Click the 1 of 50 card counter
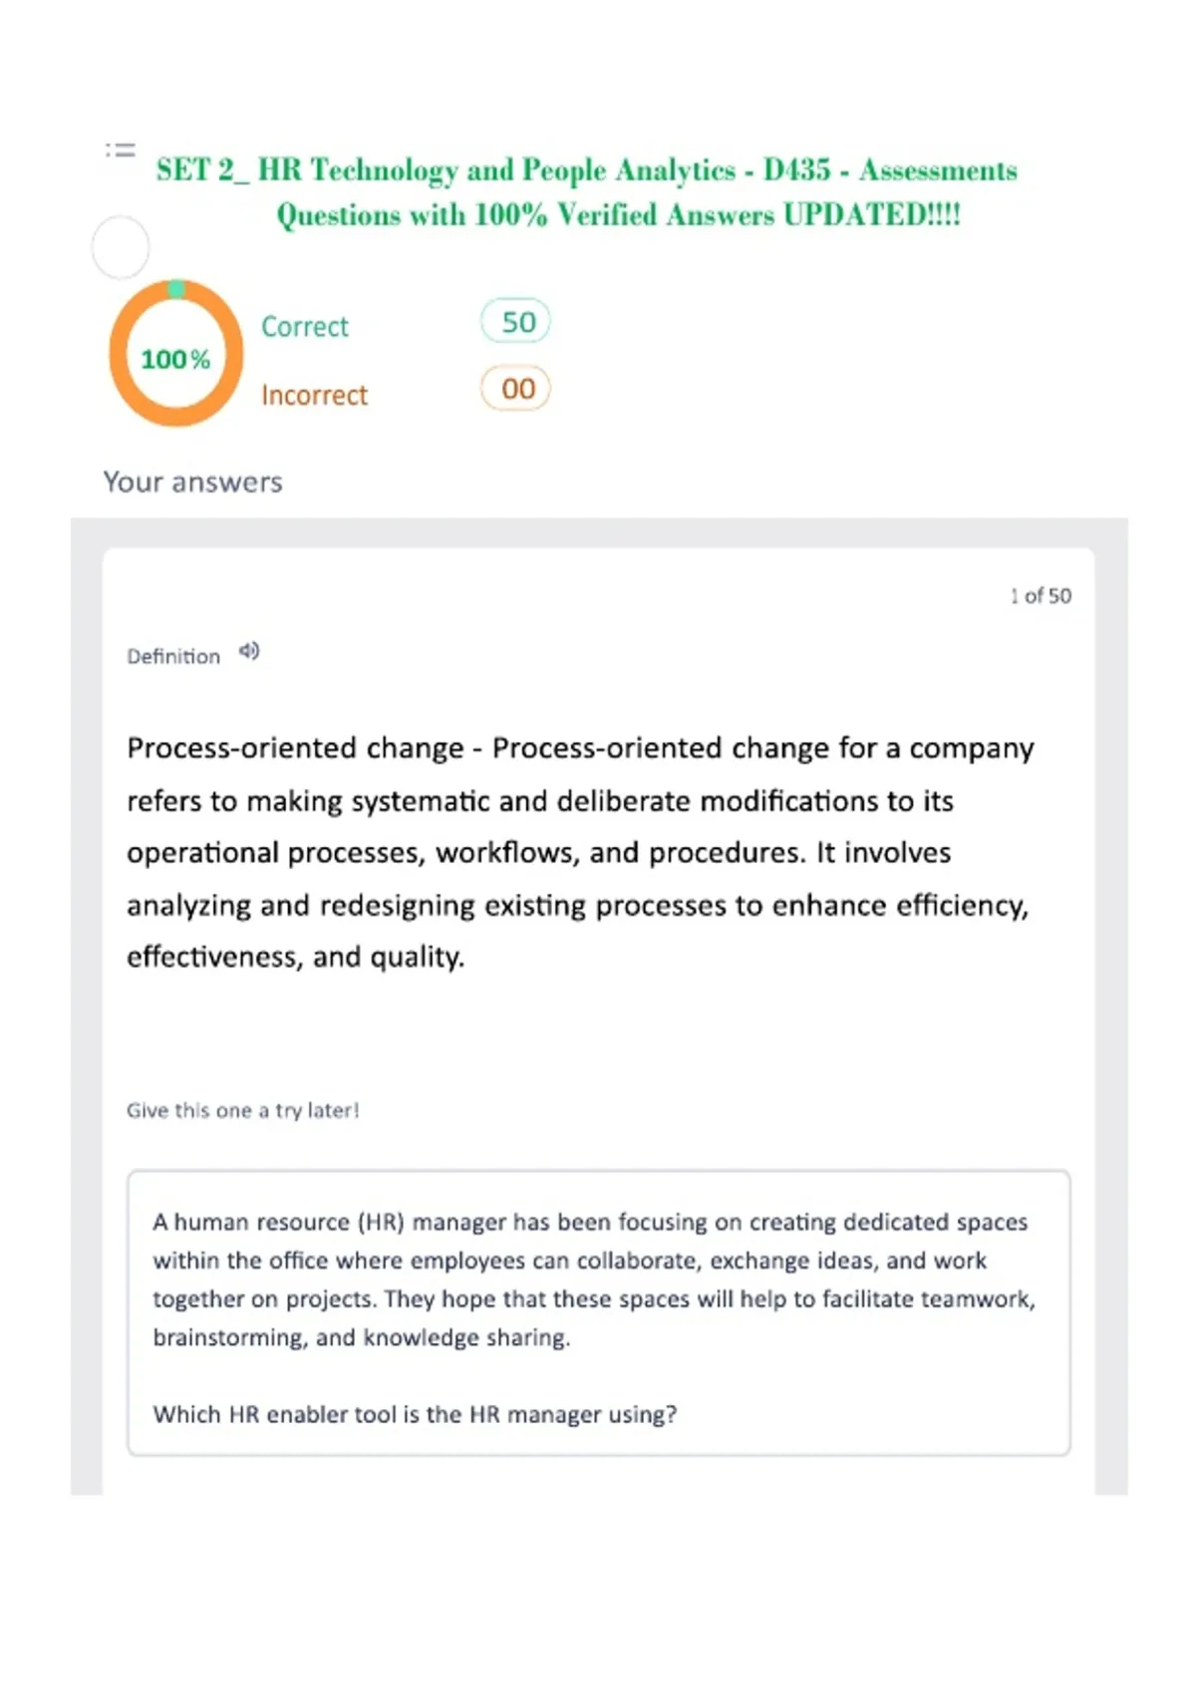 1041,596
